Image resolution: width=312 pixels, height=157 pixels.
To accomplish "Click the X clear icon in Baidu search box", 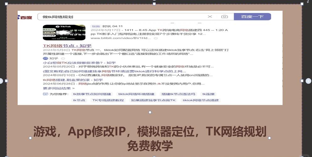I will pos(210,17).
